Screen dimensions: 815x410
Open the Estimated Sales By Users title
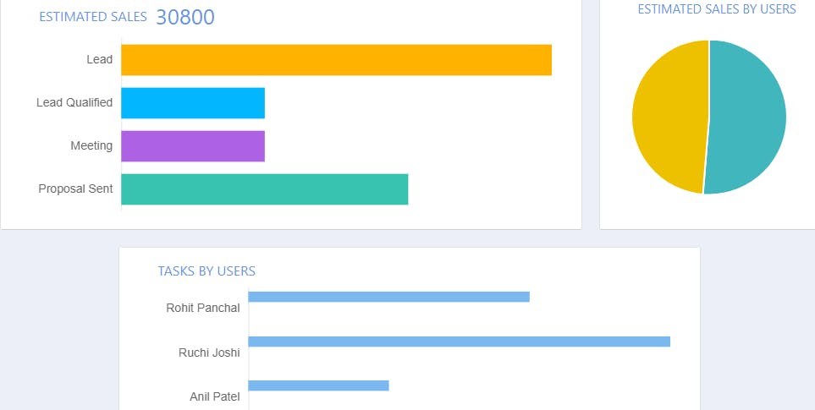click(717, 9)
